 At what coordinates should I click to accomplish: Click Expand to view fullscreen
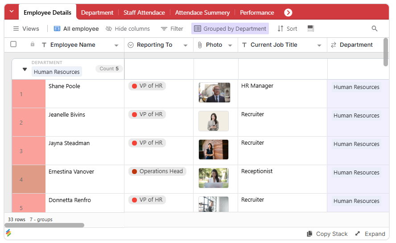(x=370, y=234)
